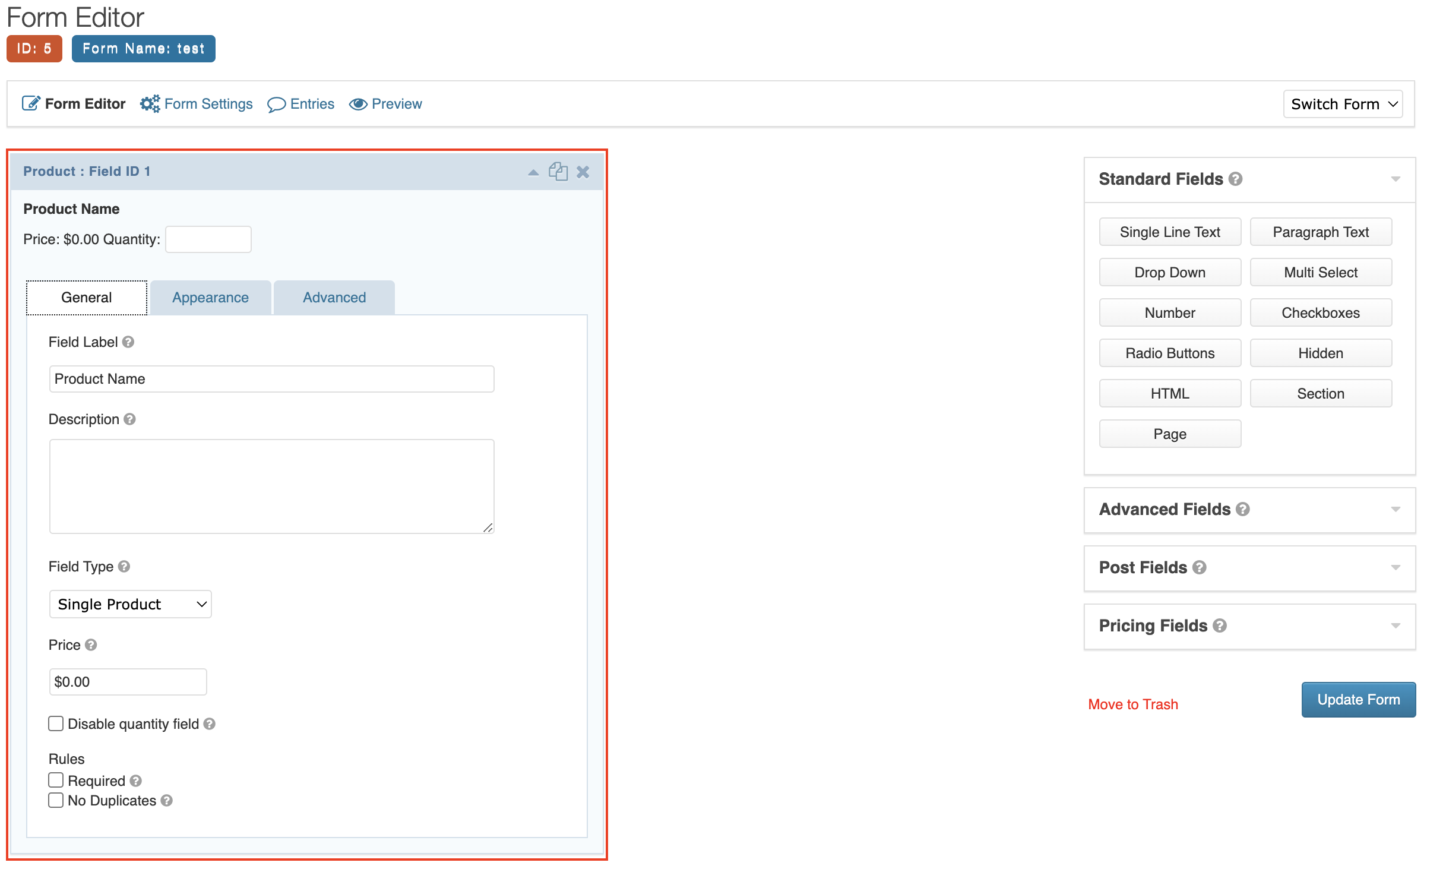Click the Update Form button

point(1356,700)
